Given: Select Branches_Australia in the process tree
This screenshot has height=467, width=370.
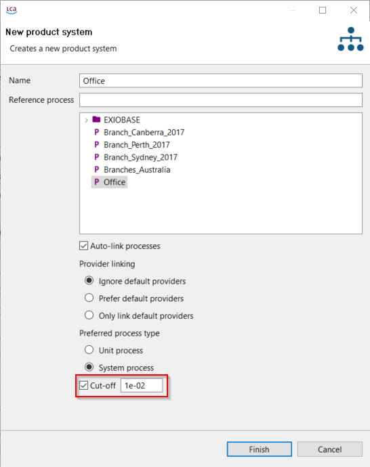Looking at the screenshot, I should coord(137,170).
